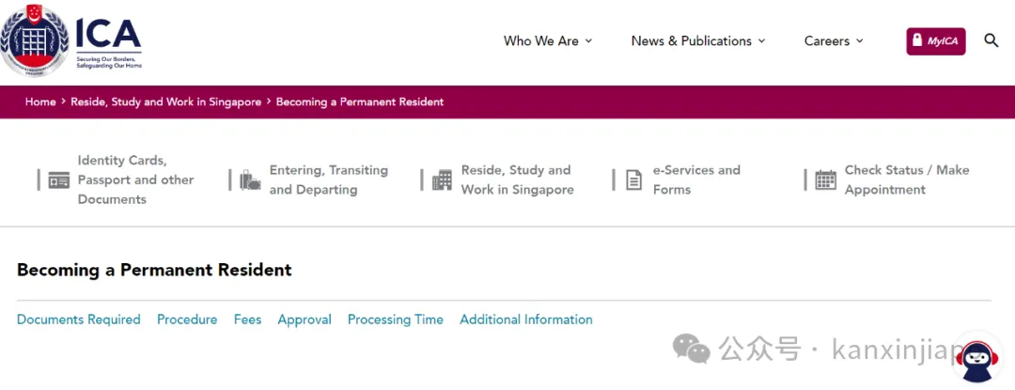Click the calendar icon for Check Status
Viewport: 1015px width, 390px height.
click(825, 179)
